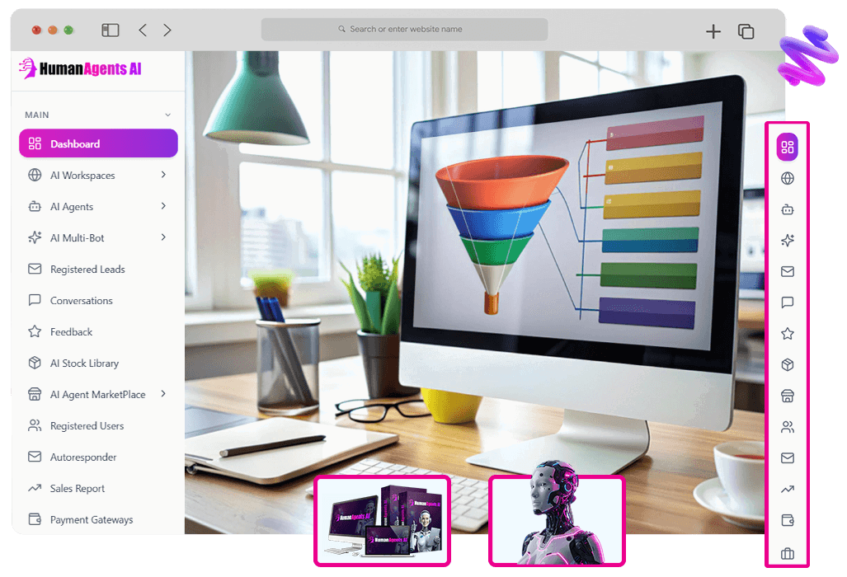Expand the AI Agent MarketPlace chevron
This screenshot has width=847, height=577.
pyautogui.click(x=163, y=394)
